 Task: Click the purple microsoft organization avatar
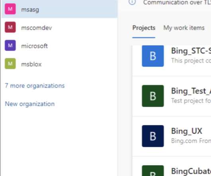(10, 45)
